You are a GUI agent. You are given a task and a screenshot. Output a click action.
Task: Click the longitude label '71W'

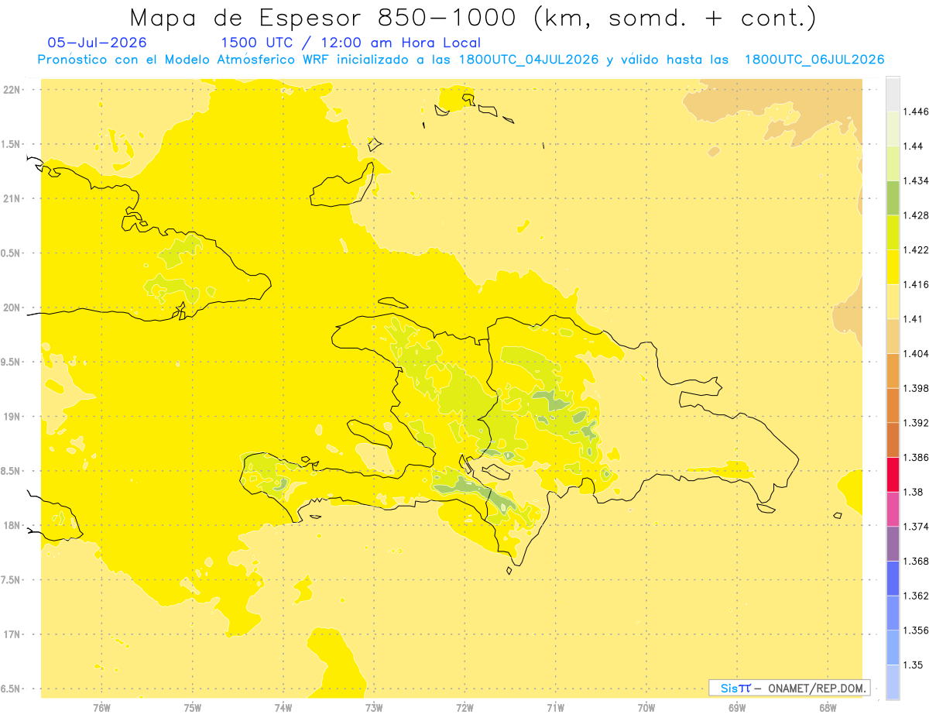pos(555,708)
